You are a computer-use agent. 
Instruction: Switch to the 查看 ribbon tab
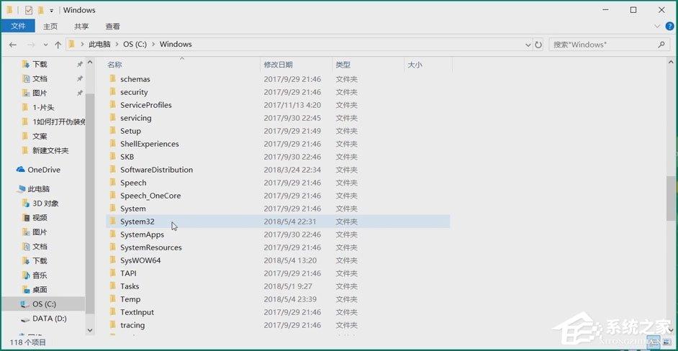[x=112, y=27]
